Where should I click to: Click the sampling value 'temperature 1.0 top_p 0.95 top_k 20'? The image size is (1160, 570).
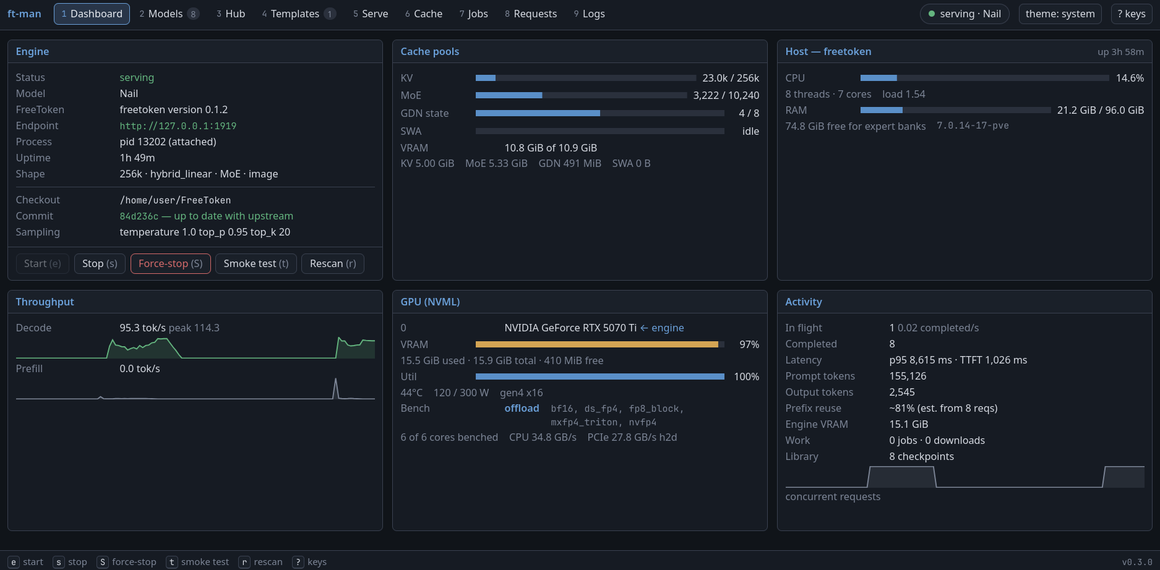[205, 232]
